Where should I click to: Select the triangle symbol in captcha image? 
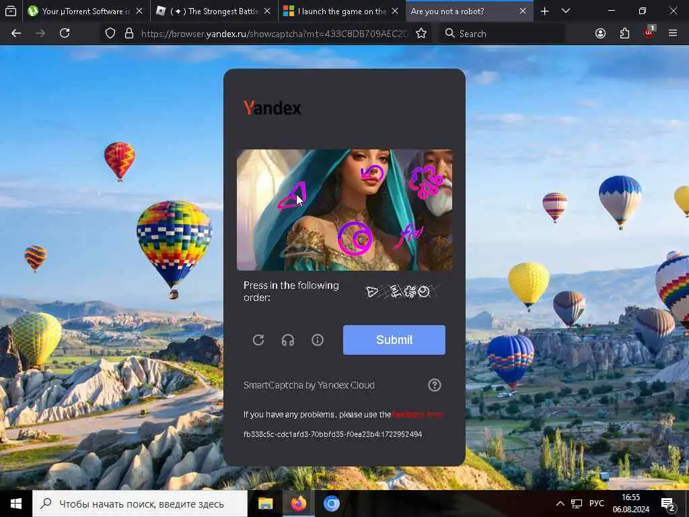click(x=292, y=196)
